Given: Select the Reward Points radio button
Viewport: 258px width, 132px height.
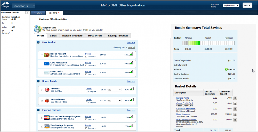Looking at the screenshot, I should pyautogui.click(x=42, y=101).
